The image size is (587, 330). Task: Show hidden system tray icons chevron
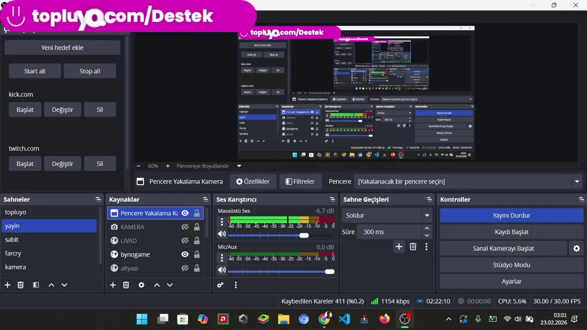(449, 319)
